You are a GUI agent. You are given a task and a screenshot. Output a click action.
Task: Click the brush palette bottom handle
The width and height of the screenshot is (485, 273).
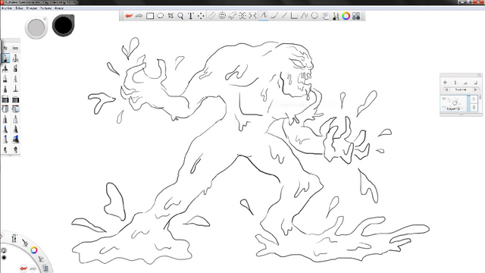(x=11, y=155)
